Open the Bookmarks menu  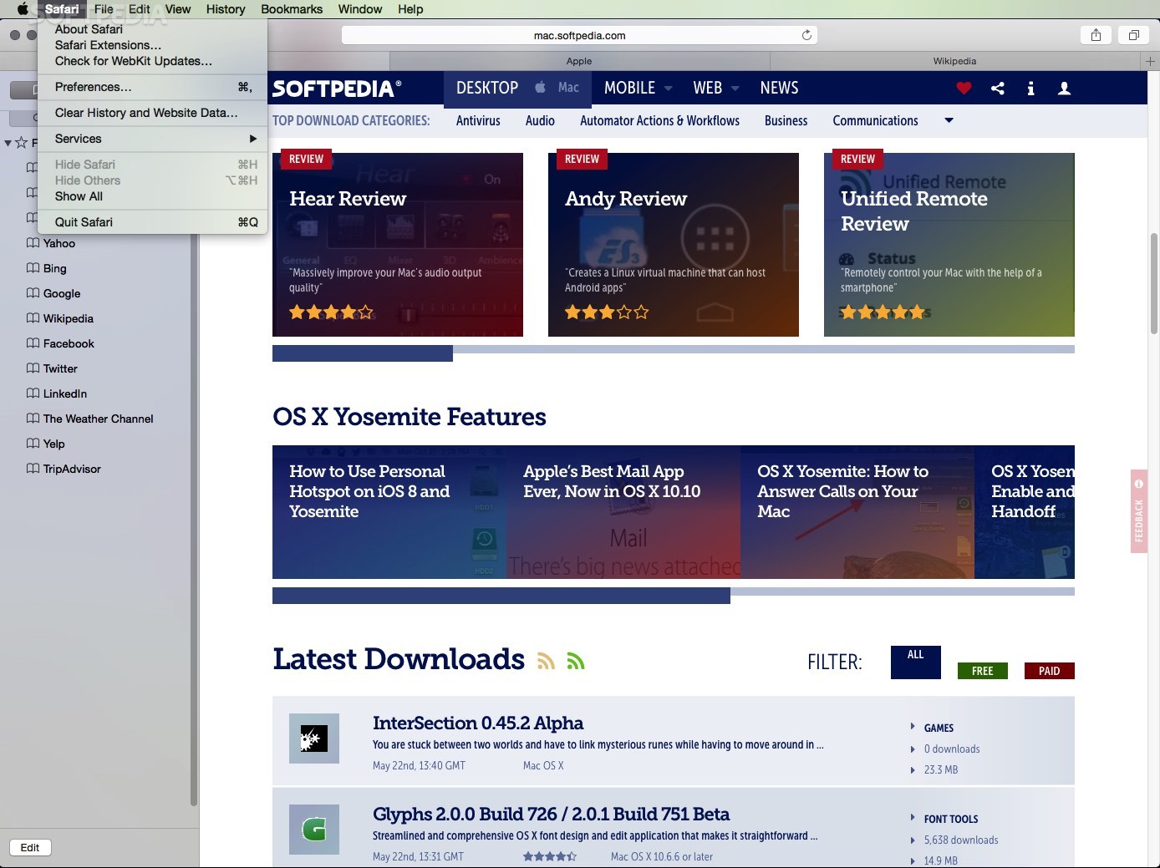click(292, 9)
